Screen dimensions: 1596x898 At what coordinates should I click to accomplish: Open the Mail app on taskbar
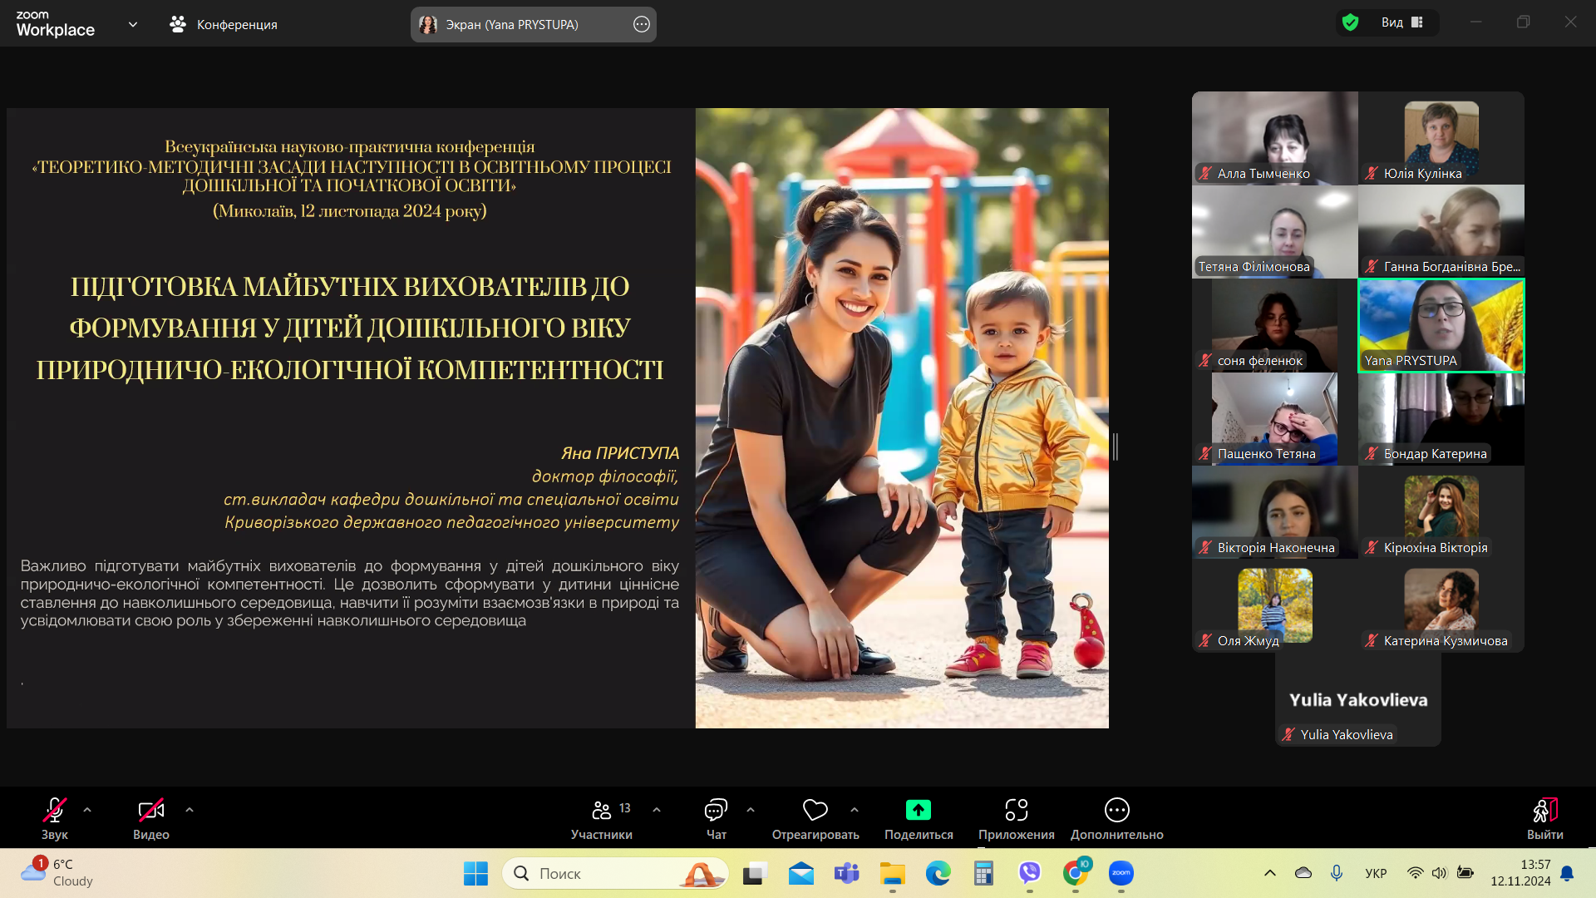click(x=801, y=873)
